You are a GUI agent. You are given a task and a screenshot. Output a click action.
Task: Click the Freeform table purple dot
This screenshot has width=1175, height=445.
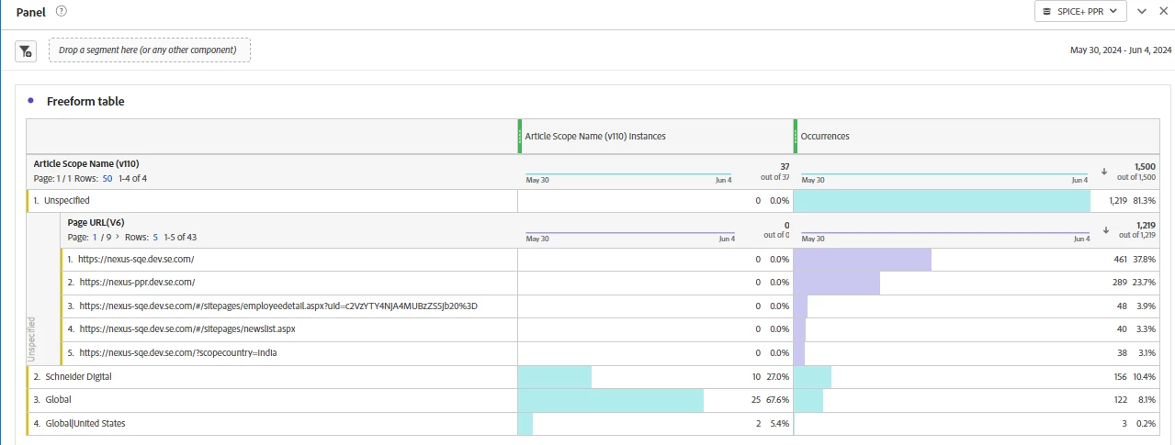(30, 100)
